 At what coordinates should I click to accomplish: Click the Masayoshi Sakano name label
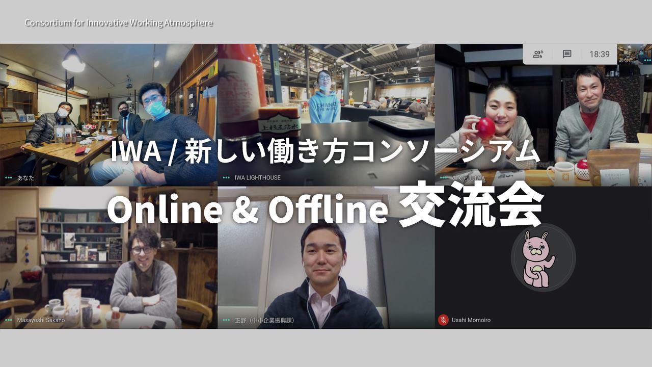[41, 320]
